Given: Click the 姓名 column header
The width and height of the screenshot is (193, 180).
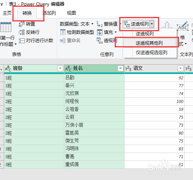Looking at the screenshot, I should point(94,68).
